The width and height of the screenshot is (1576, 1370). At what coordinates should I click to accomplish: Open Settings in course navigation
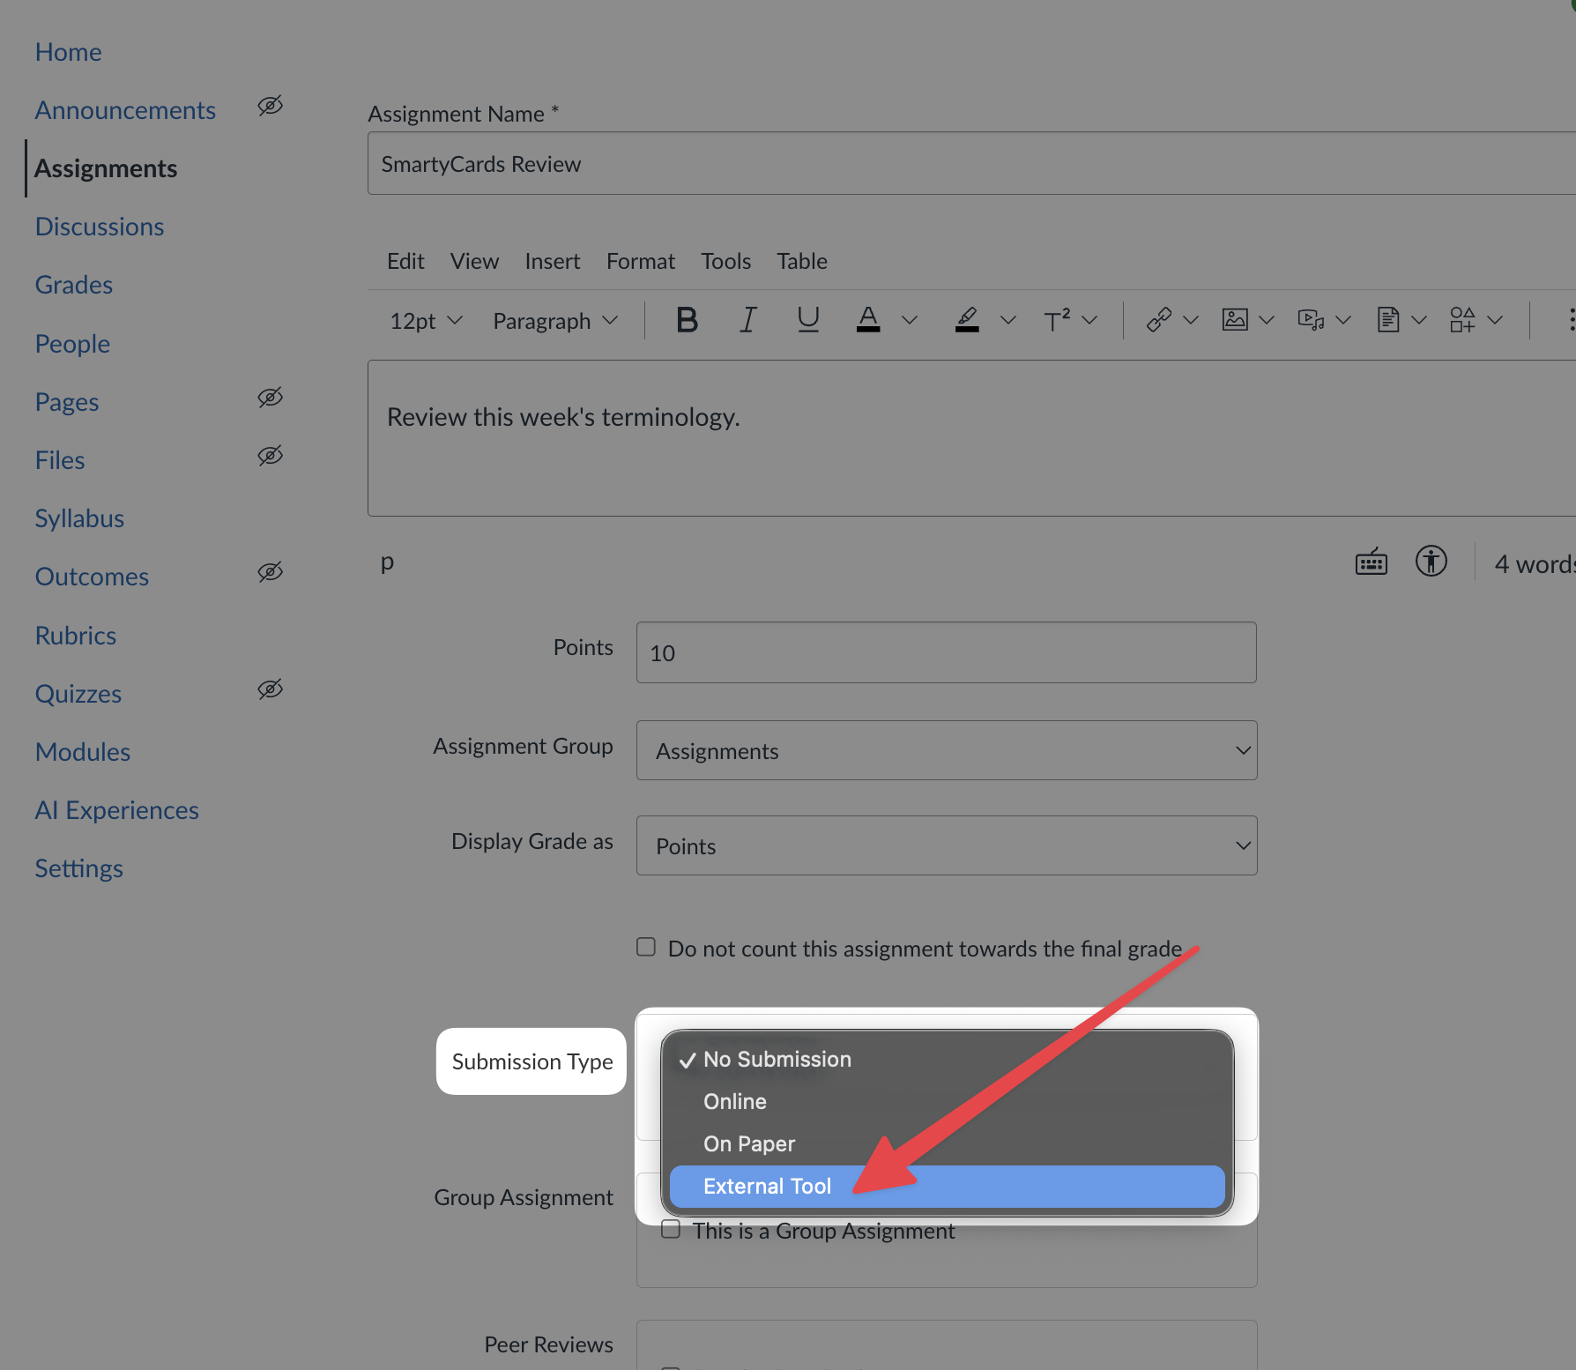point(79,868)
